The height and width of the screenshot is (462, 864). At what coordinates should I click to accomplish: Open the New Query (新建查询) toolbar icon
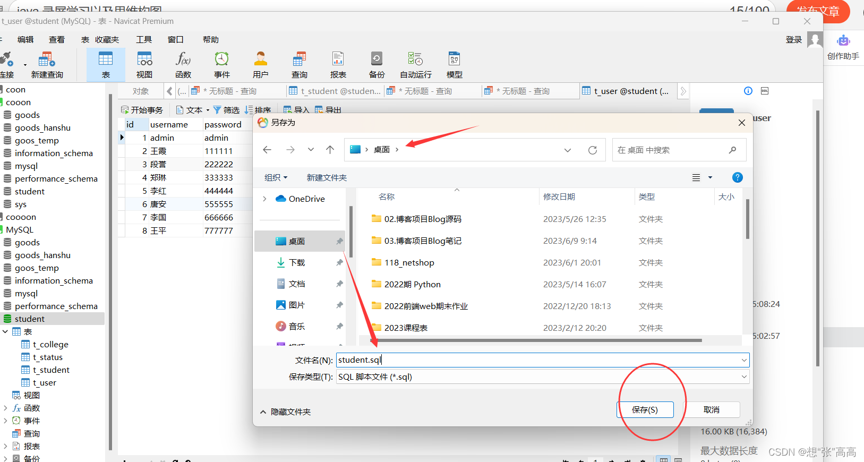pyautogui.click(x=47, y=65)
